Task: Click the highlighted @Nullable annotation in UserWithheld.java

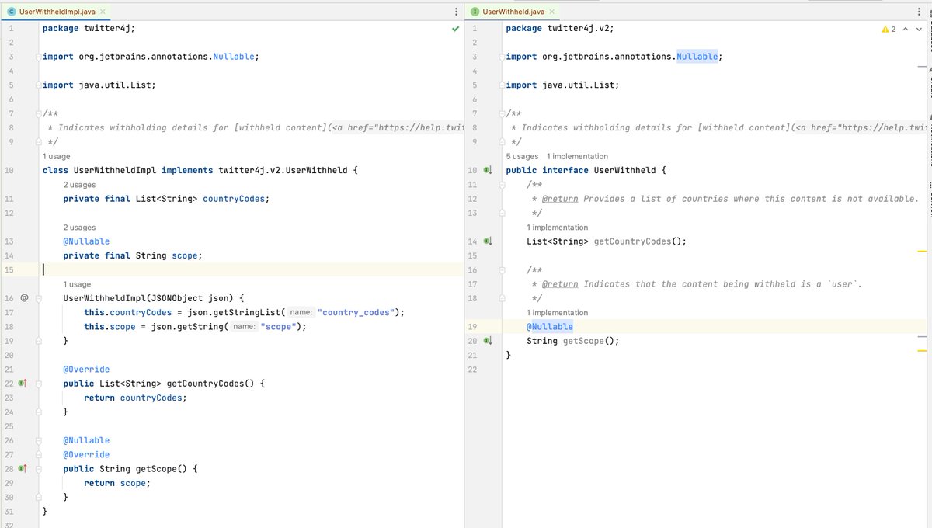Action: pos(550,327)
